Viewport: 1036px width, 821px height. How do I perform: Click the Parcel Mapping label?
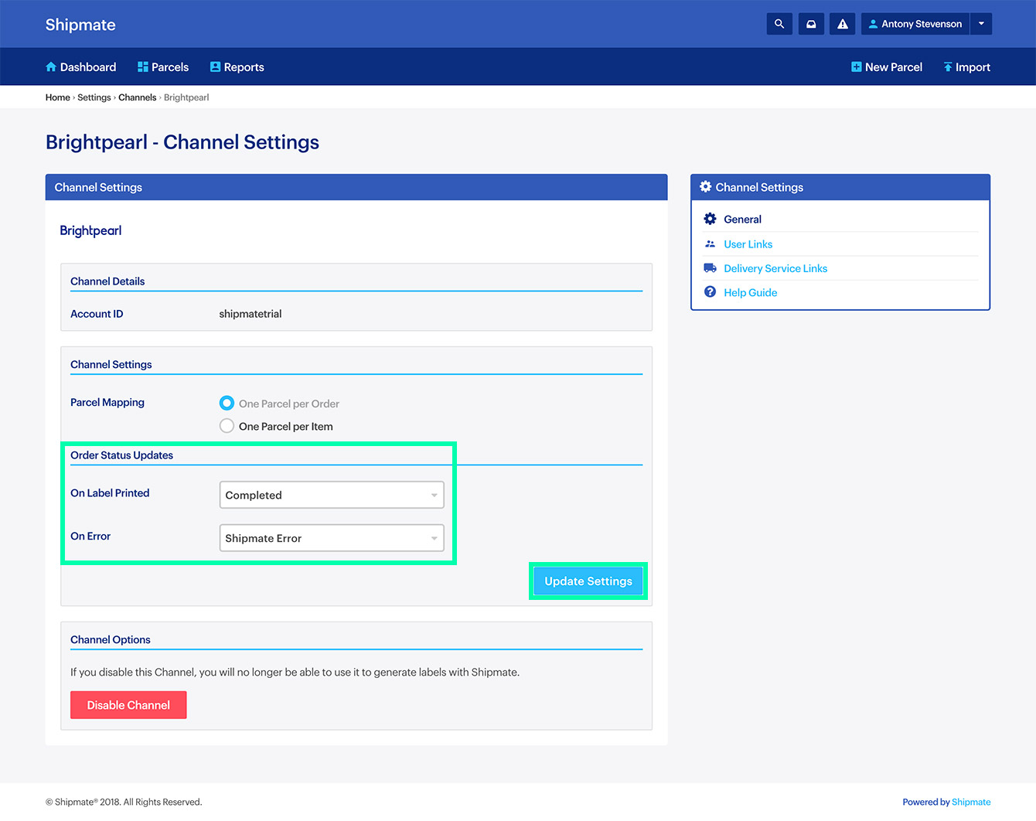pyautogui.click(x=107, y=402)
